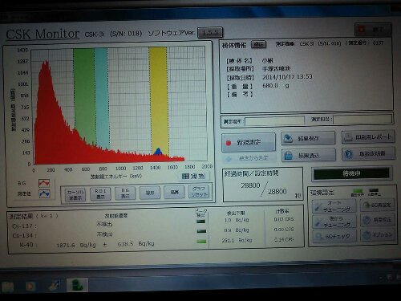Open the 印刷用レポート print report button

[368, 137]
